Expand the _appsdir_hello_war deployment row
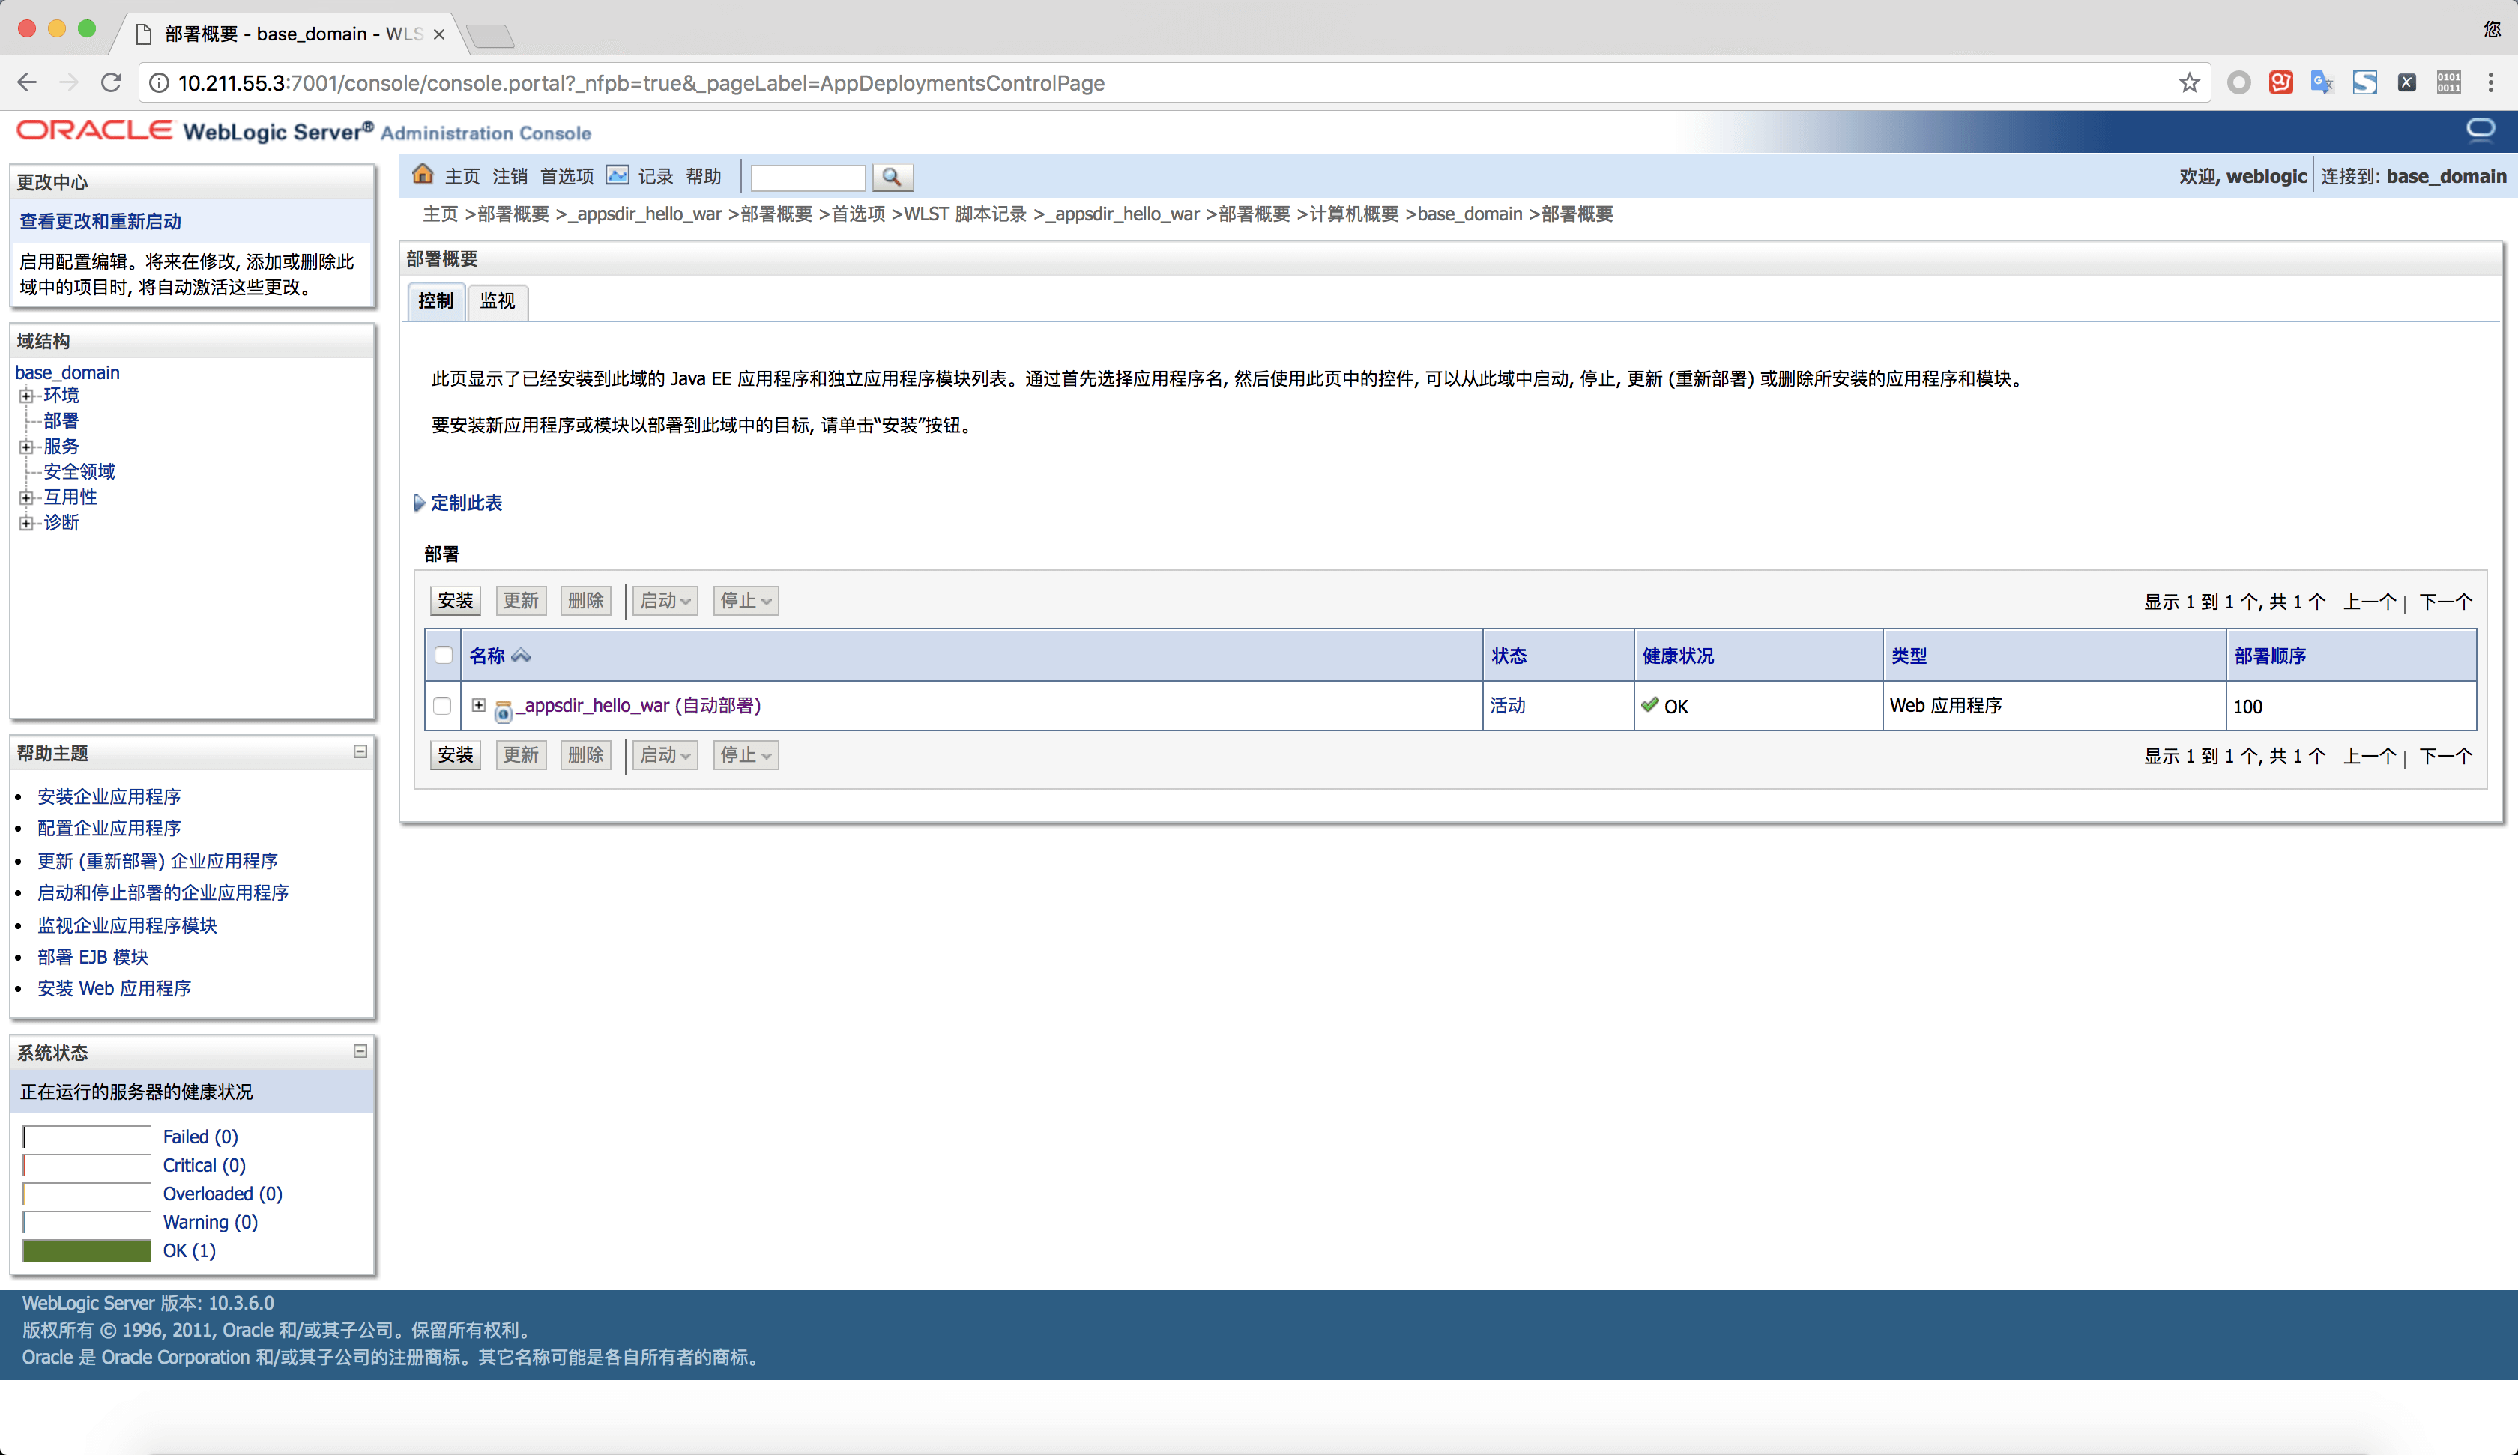 (x=479, y=704)
